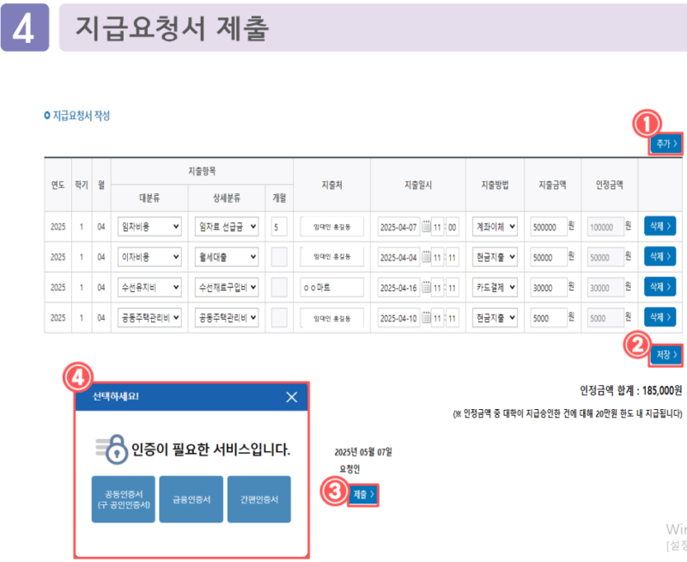The width and height of the screenshot is (687, 562).
Task: Click the 지출항목 column header
Action: pyautogui.click(x=202, y=171)
